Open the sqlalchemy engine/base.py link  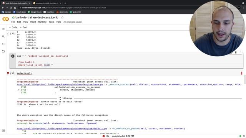point(60,84)
